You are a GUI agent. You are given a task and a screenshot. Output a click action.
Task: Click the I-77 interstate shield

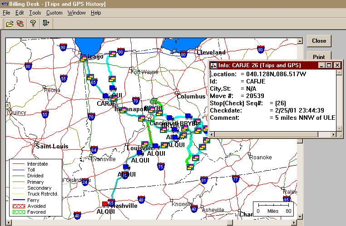[x=236, y=179]
